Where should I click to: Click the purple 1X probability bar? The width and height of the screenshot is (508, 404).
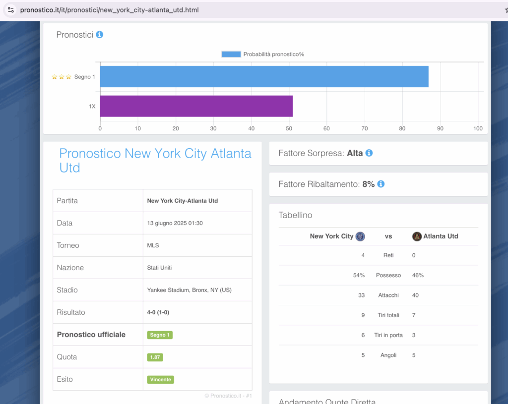click(196, 106)
